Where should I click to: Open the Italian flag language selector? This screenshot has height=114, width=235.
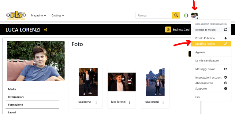(x=186, y=15)
